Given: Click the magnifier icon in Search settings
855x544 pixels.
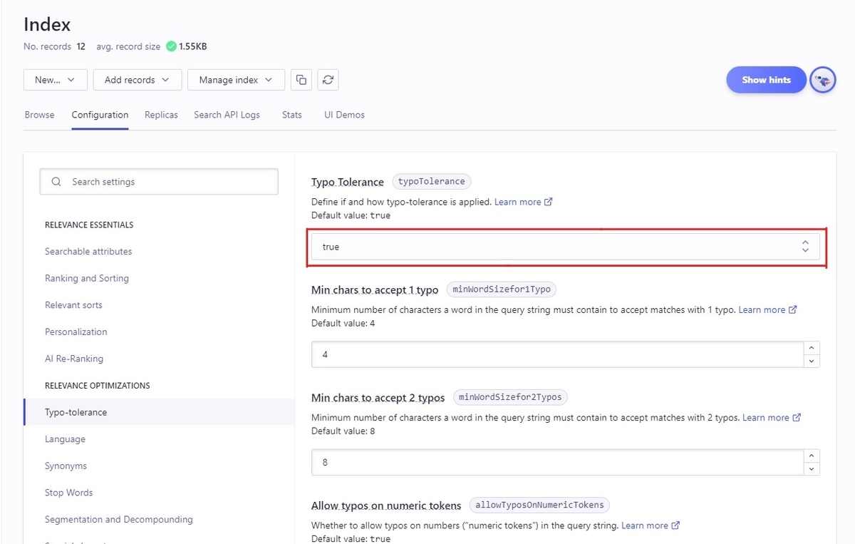Looking at the screenshot, I should point(56,182).
